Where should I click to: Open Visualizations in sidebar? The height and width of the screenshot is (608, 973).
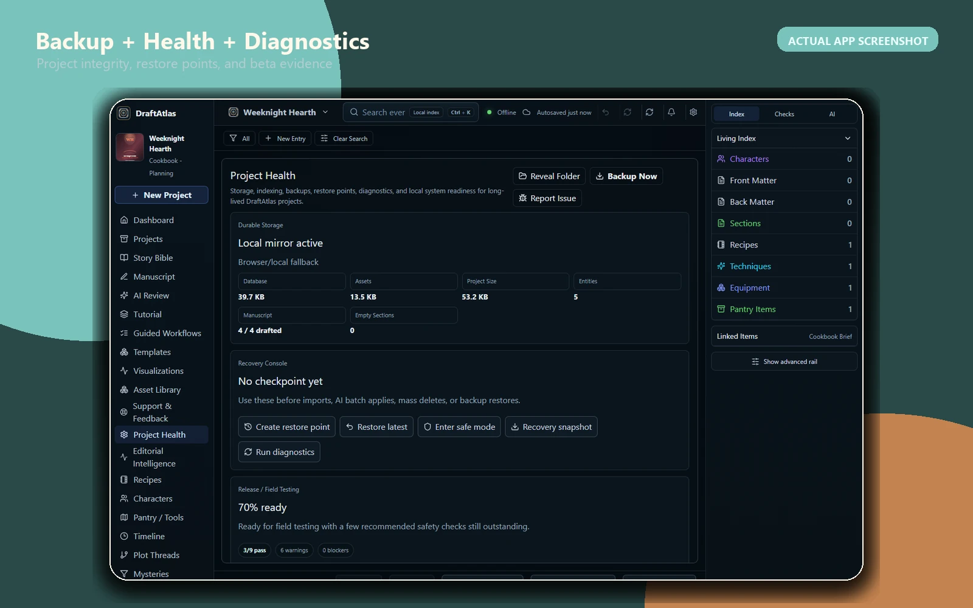[x=161, y=371]
